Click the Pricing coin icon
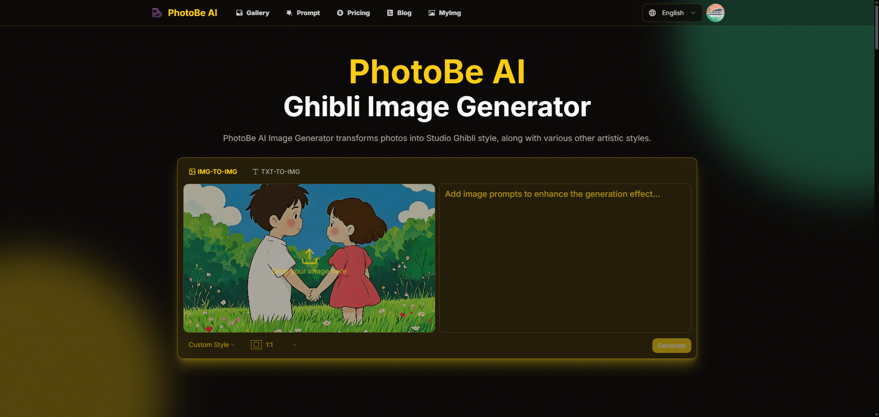 tap(340, 13)
